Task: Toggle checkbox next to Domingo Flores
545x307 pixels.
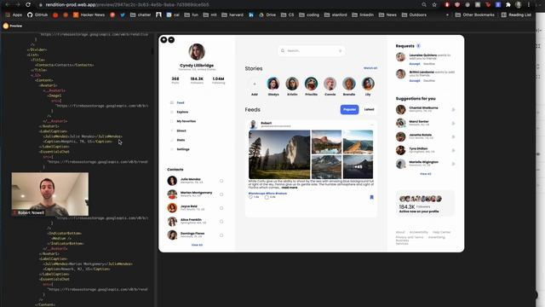Action: point(221,235)
